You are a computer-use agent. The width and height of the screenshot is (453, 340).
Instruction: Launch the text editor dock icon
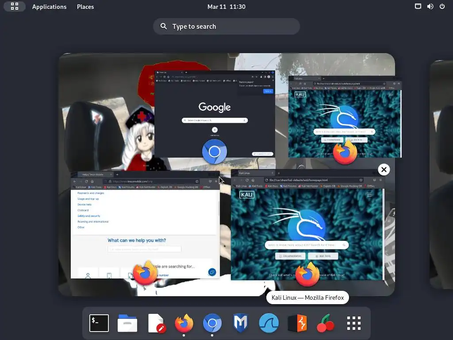(156, 323)
